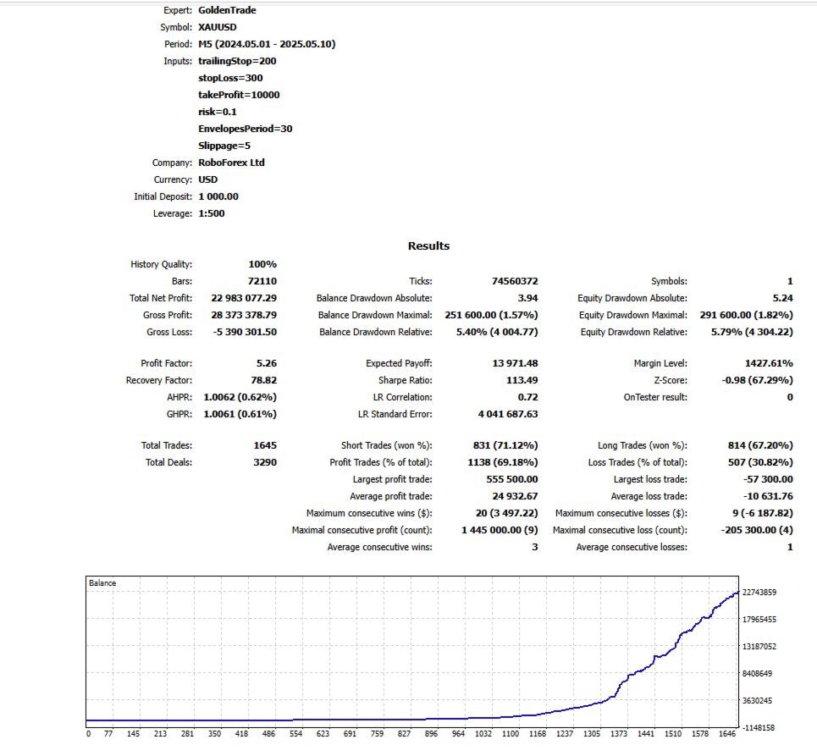
Task: Select the period M5 (2024.05.01 - 2025.05.10)
Action: pyautogui.click(x=267, y=44)
